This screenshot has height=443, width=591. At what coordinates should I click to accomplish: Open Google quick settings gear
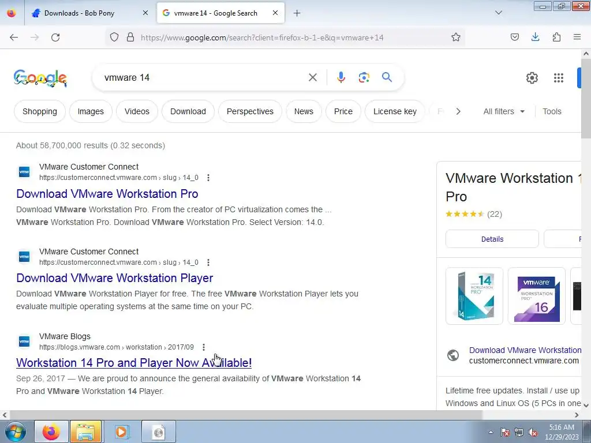click(x=532, y=78)
